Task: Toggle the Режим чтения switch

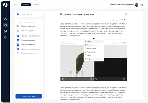Action: coord(18,14)
